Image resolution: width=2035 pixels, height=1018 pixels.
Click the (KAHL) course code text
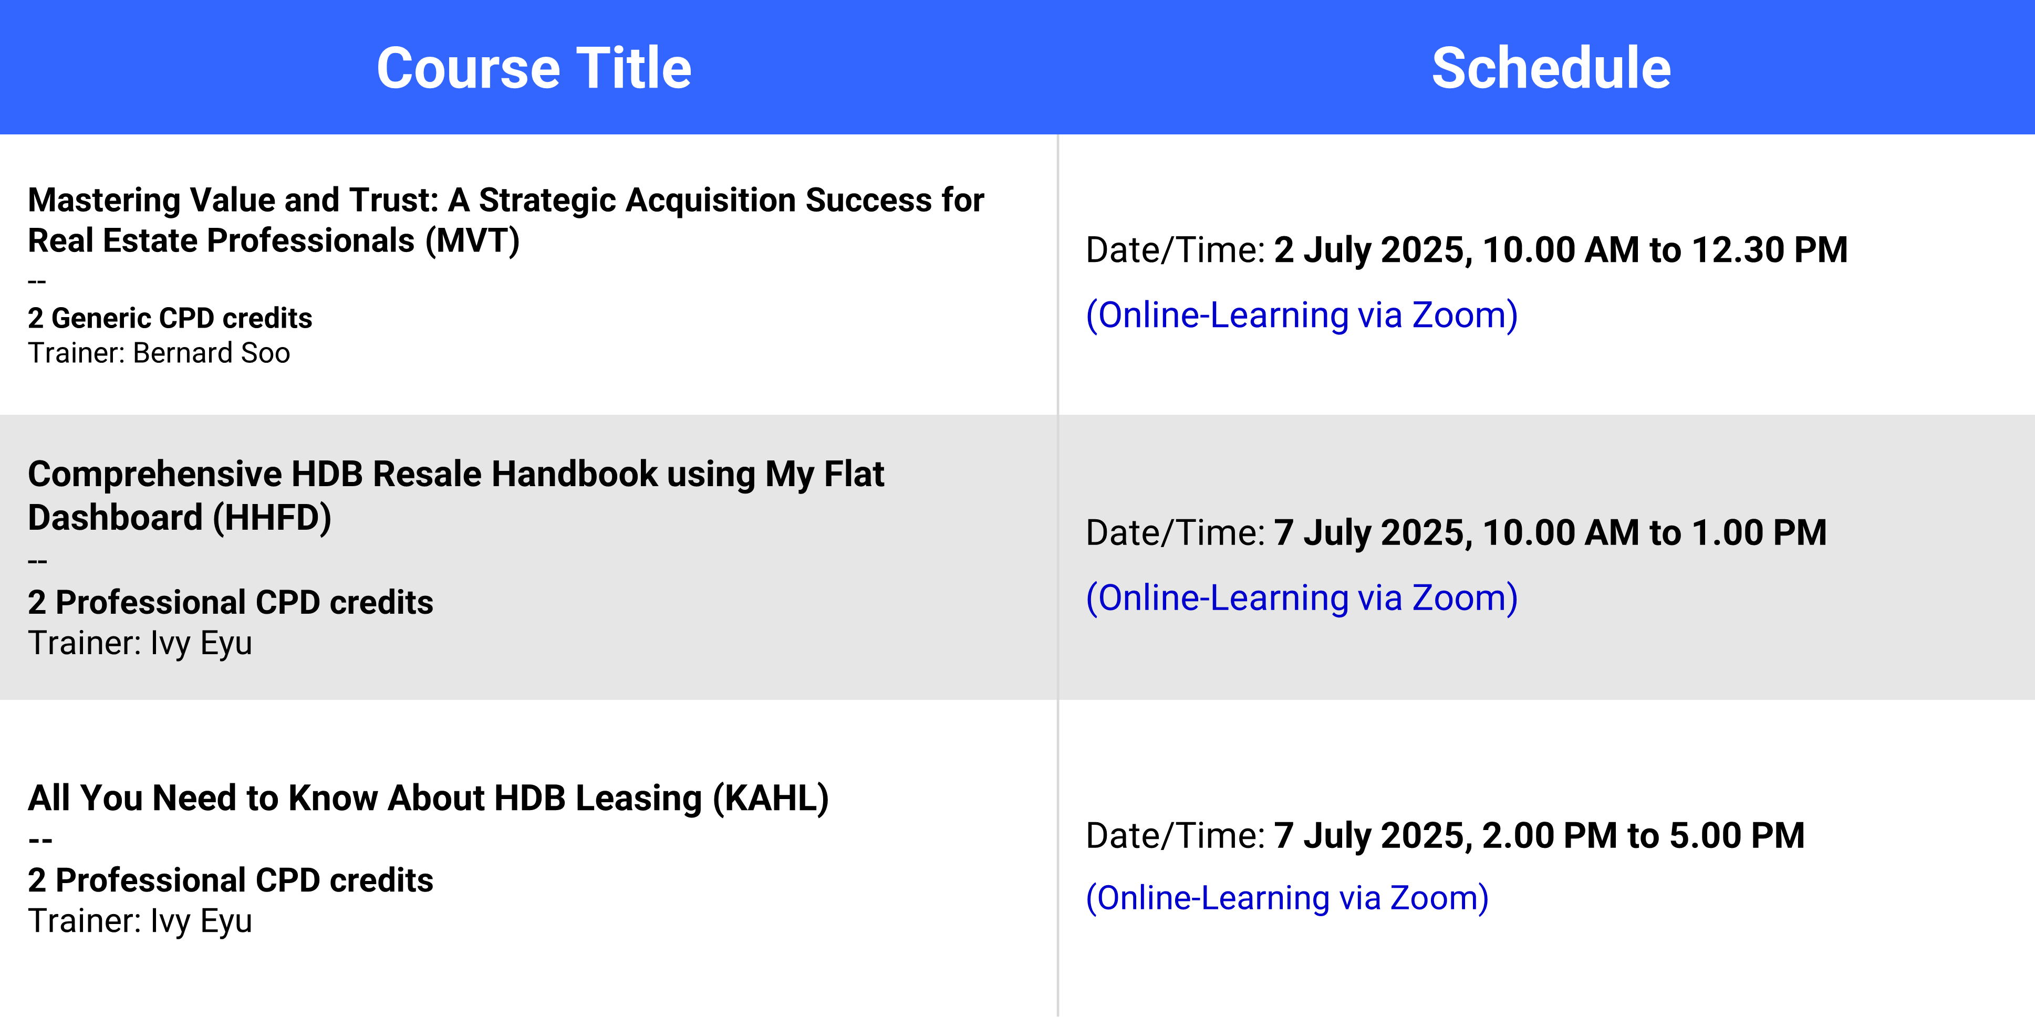click(x=770, y=797)
